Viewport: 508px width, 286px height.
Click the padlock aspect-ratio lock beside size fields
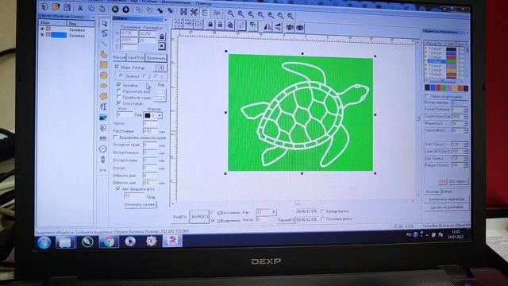click(162, 37)
